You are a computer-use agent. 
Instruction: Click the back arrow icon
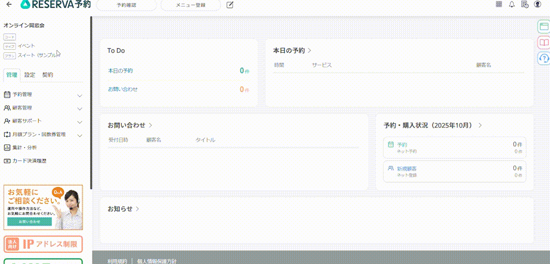[x=9, y=5]
